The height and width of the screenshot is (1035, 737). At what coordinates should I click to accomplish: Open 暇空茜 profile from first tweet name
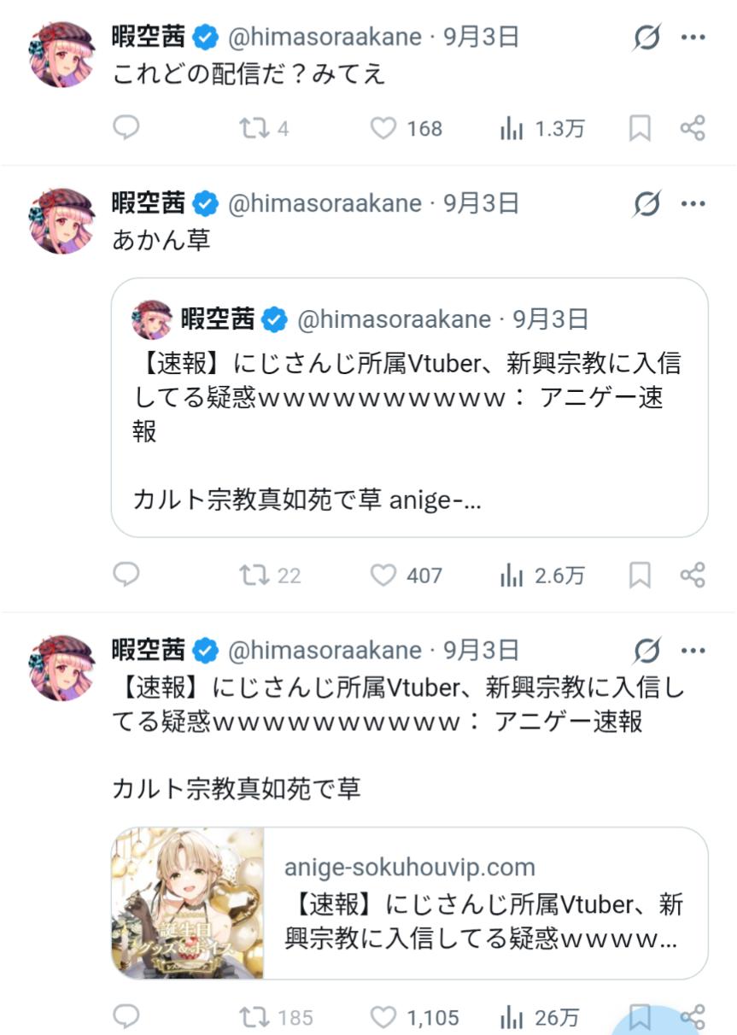pyautogui.click(x=149, y=36)
